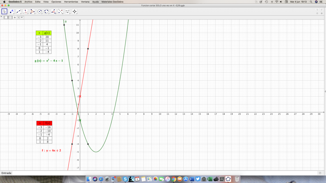
Task: Click the Undo button
Action: (x=317, y=10)
